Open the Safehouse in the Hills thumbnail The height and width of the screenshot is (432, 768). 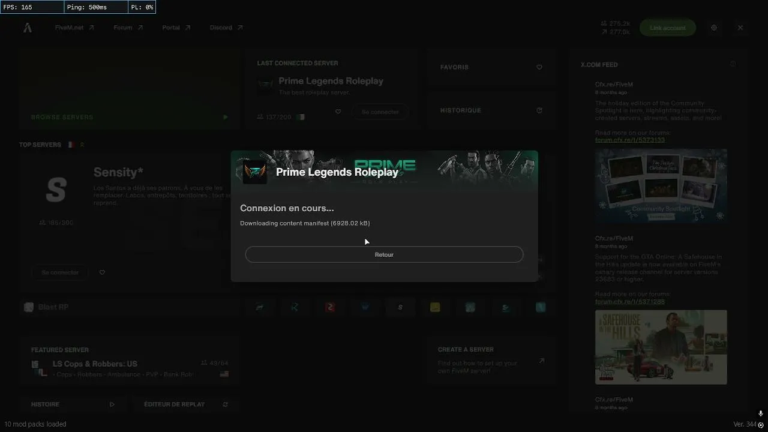coord(661,347)
